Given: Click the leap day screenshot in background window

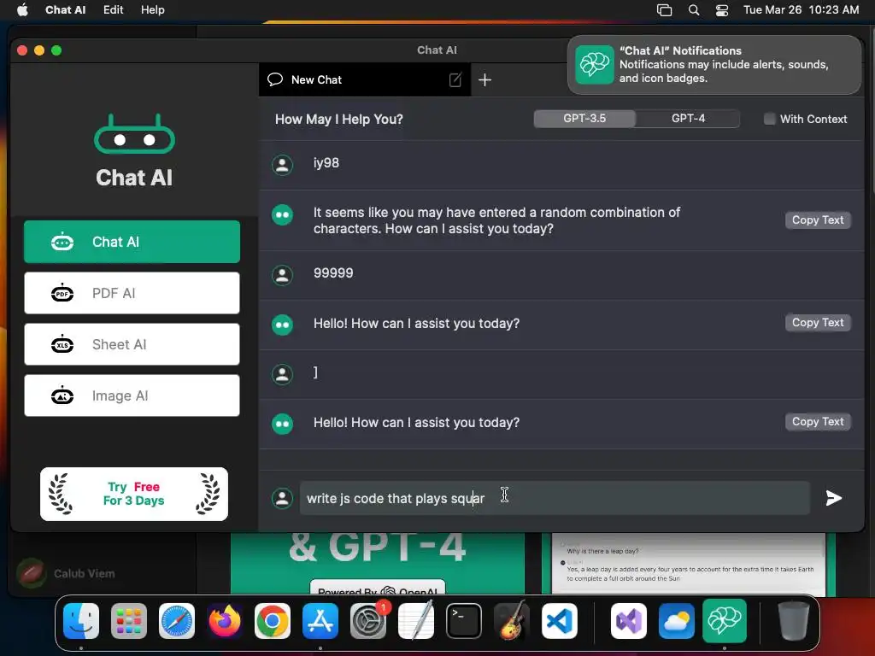Looking at the screenshot, I should point(688,564).
